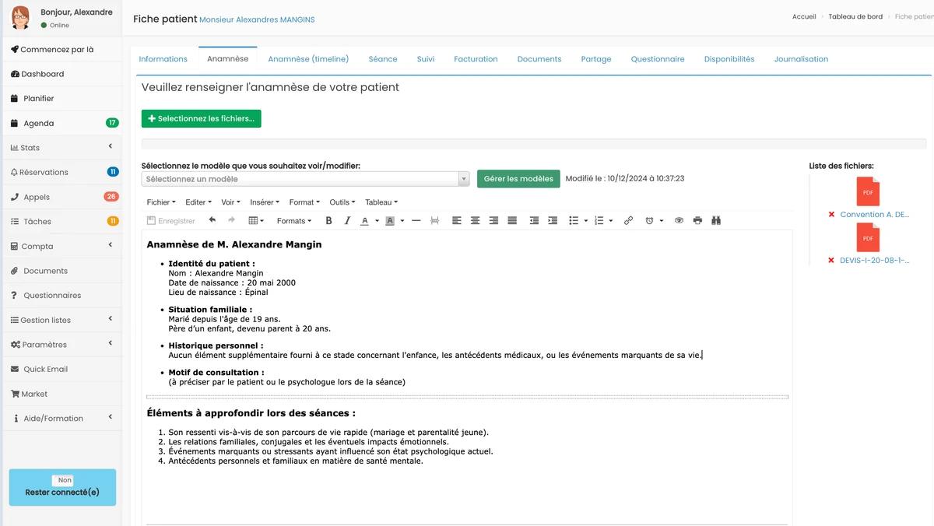The height and width of the screenshot is (526, 934).
Task: Open the Voir menu
Action: [230, 202]
